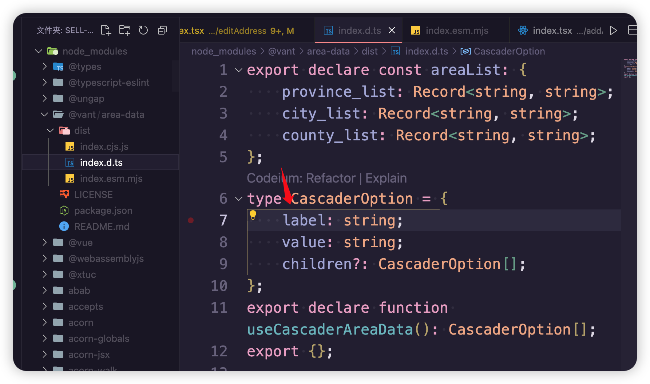The height and width of the screenshot is (384, 650).
Task: Click the lightbulb quick-fix icon on line 7
Action: (x=253, y=215)
